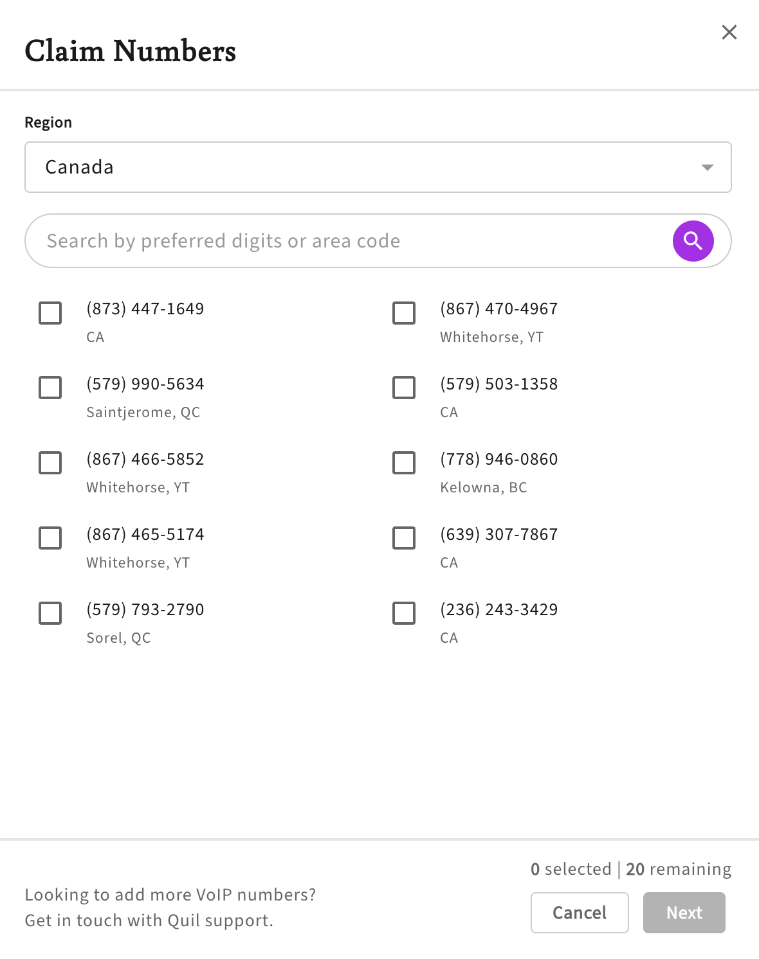Click phone number text (778) 946-0860
The image size is (759, 959).
coord(499,460)
